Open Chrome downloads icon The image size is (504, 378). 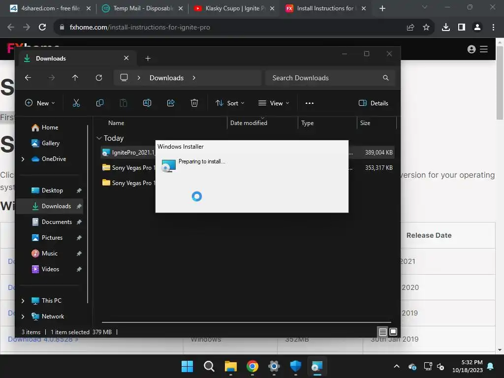coord(445,27)
